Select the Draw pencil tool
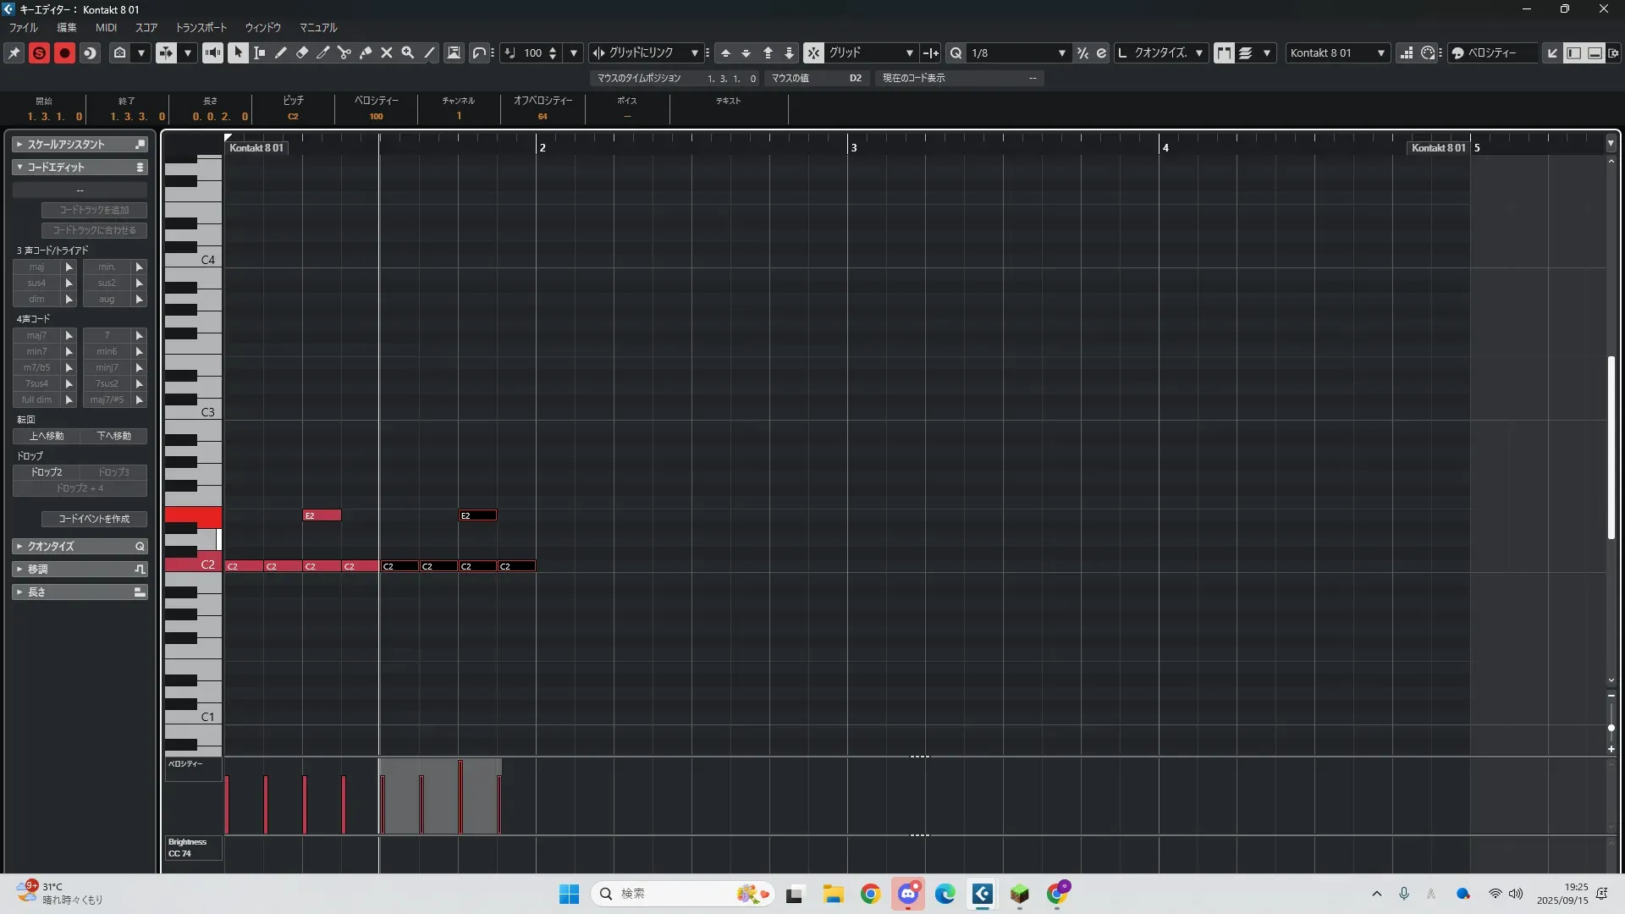 pyautogui.click(x=281, y=52)
